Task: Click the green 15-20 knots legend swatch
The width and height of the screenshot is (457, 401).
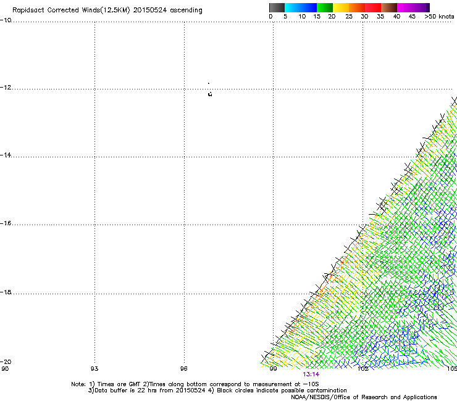Action: pos(325,7)
